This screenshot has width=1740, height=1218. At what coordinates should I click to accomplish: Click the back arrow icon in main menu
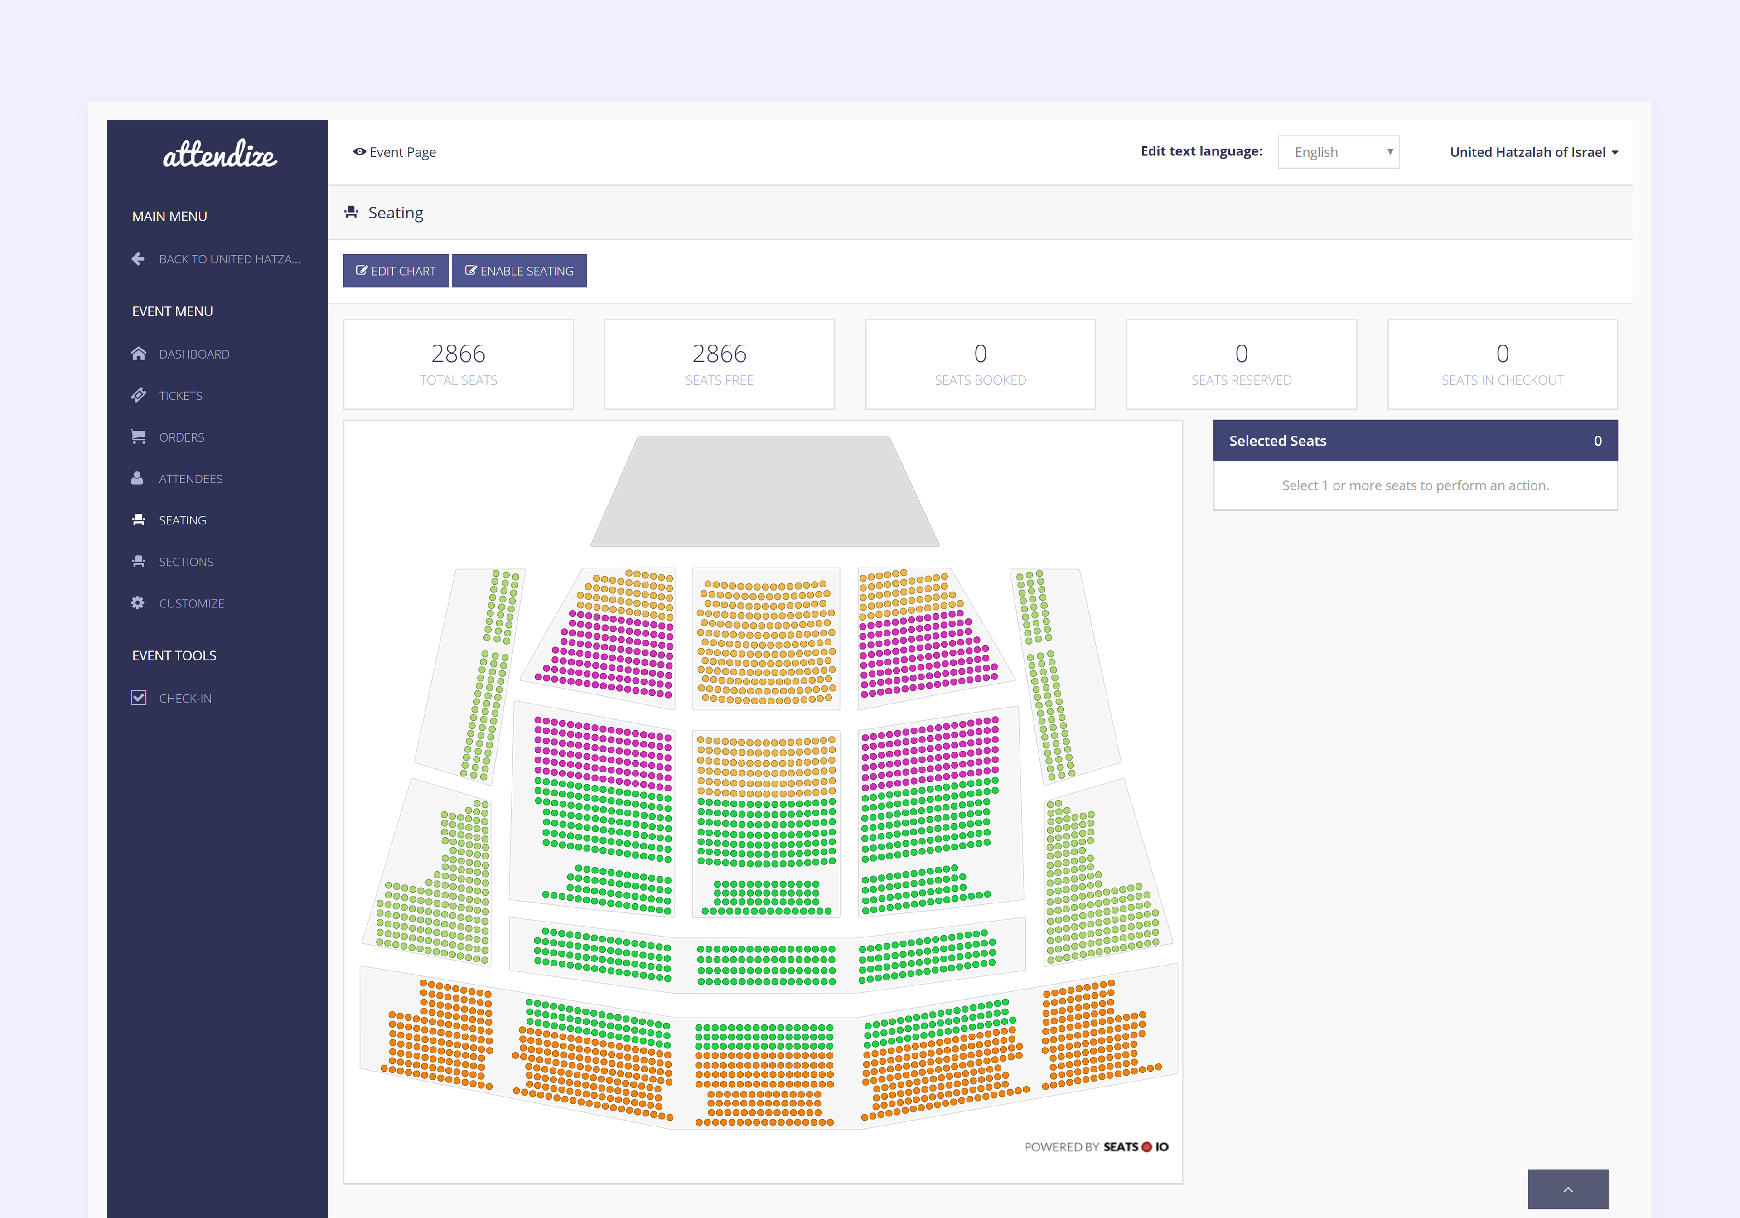138,259
